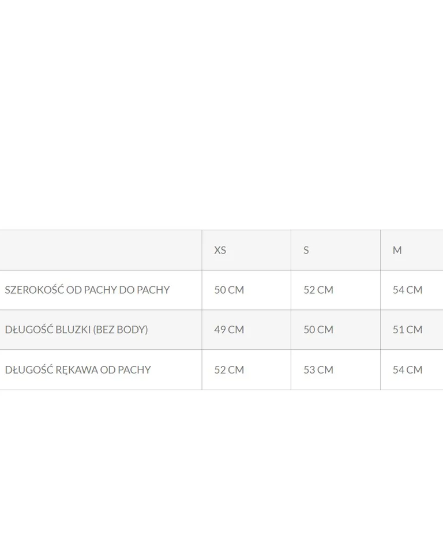Viewport: 443px width, 549px height.
Task: Click the blank white area above the size table
Action: tap(221, 115)
